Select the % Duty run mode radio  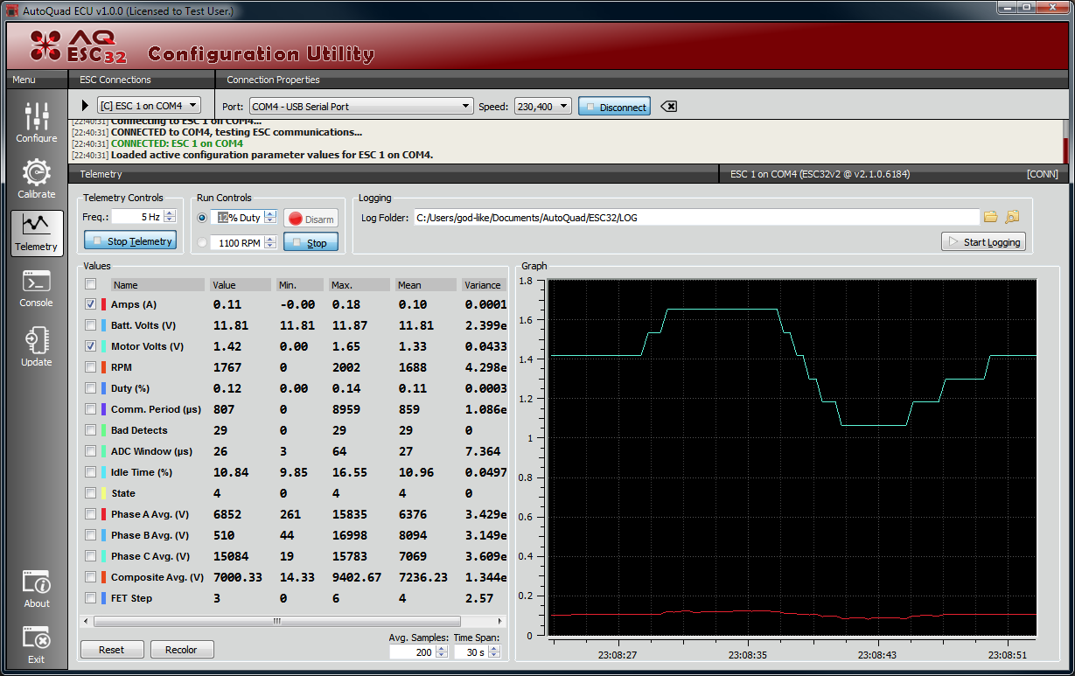coord(203,218)
